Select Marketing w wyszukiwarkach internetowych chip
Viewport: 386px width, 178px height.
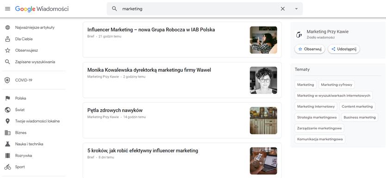point(334,95)
